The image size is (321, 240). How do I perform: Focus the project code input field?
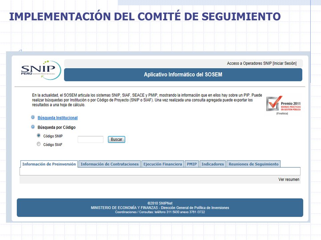[91, 139]
